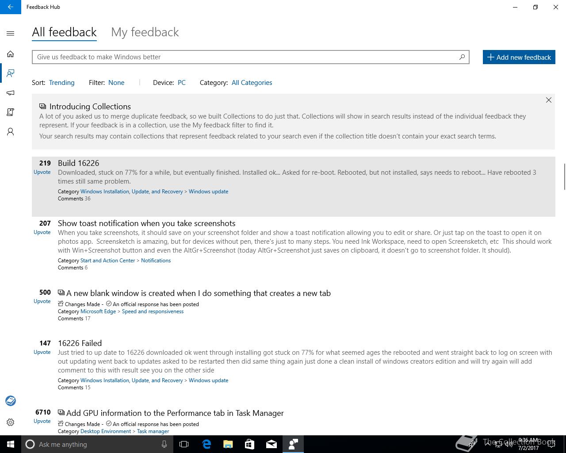566x453 pixels.
Task: Select the Feedback icon in sidebar
Action: click(x=11, y=73)
